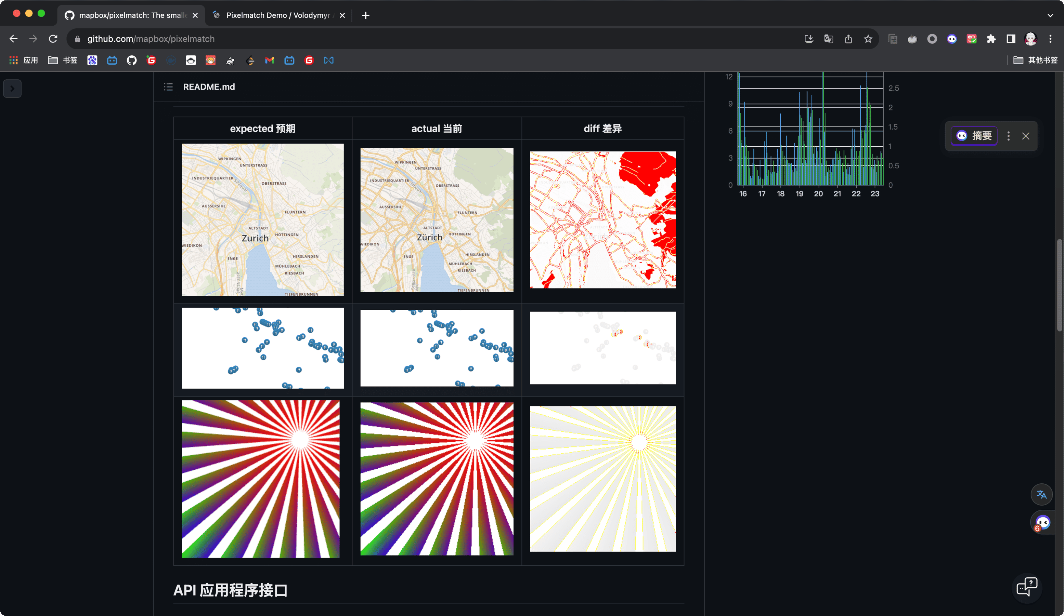Click the GitHub bookmark icon in bookmarks bar
Viewport: 1064px width, 616px height.
[x=132, y=60]
